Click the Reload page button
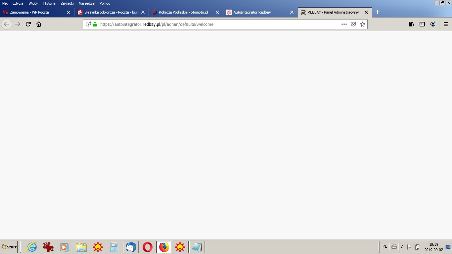 28,24
